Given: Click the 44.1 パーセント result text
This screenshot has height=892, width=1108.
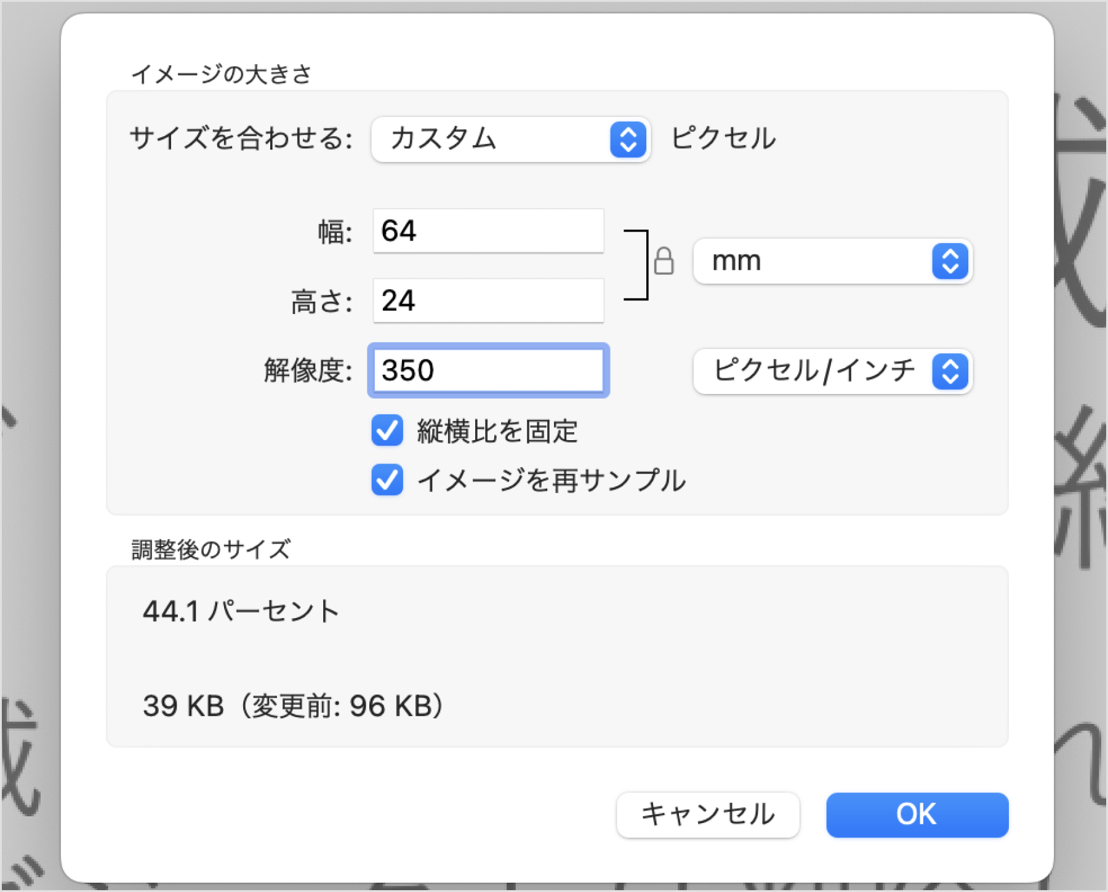Looking at the screenshot, I should click(x=241, y=611).
